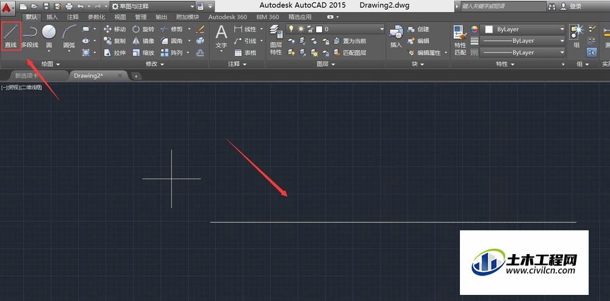
Task: Click the 阵列 (Array) tool
Action: [171, 52]
